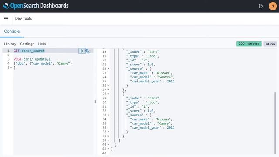Run the GET cars/_search request
Viewport: 279px width, 157px height.
tap(82, 51)
